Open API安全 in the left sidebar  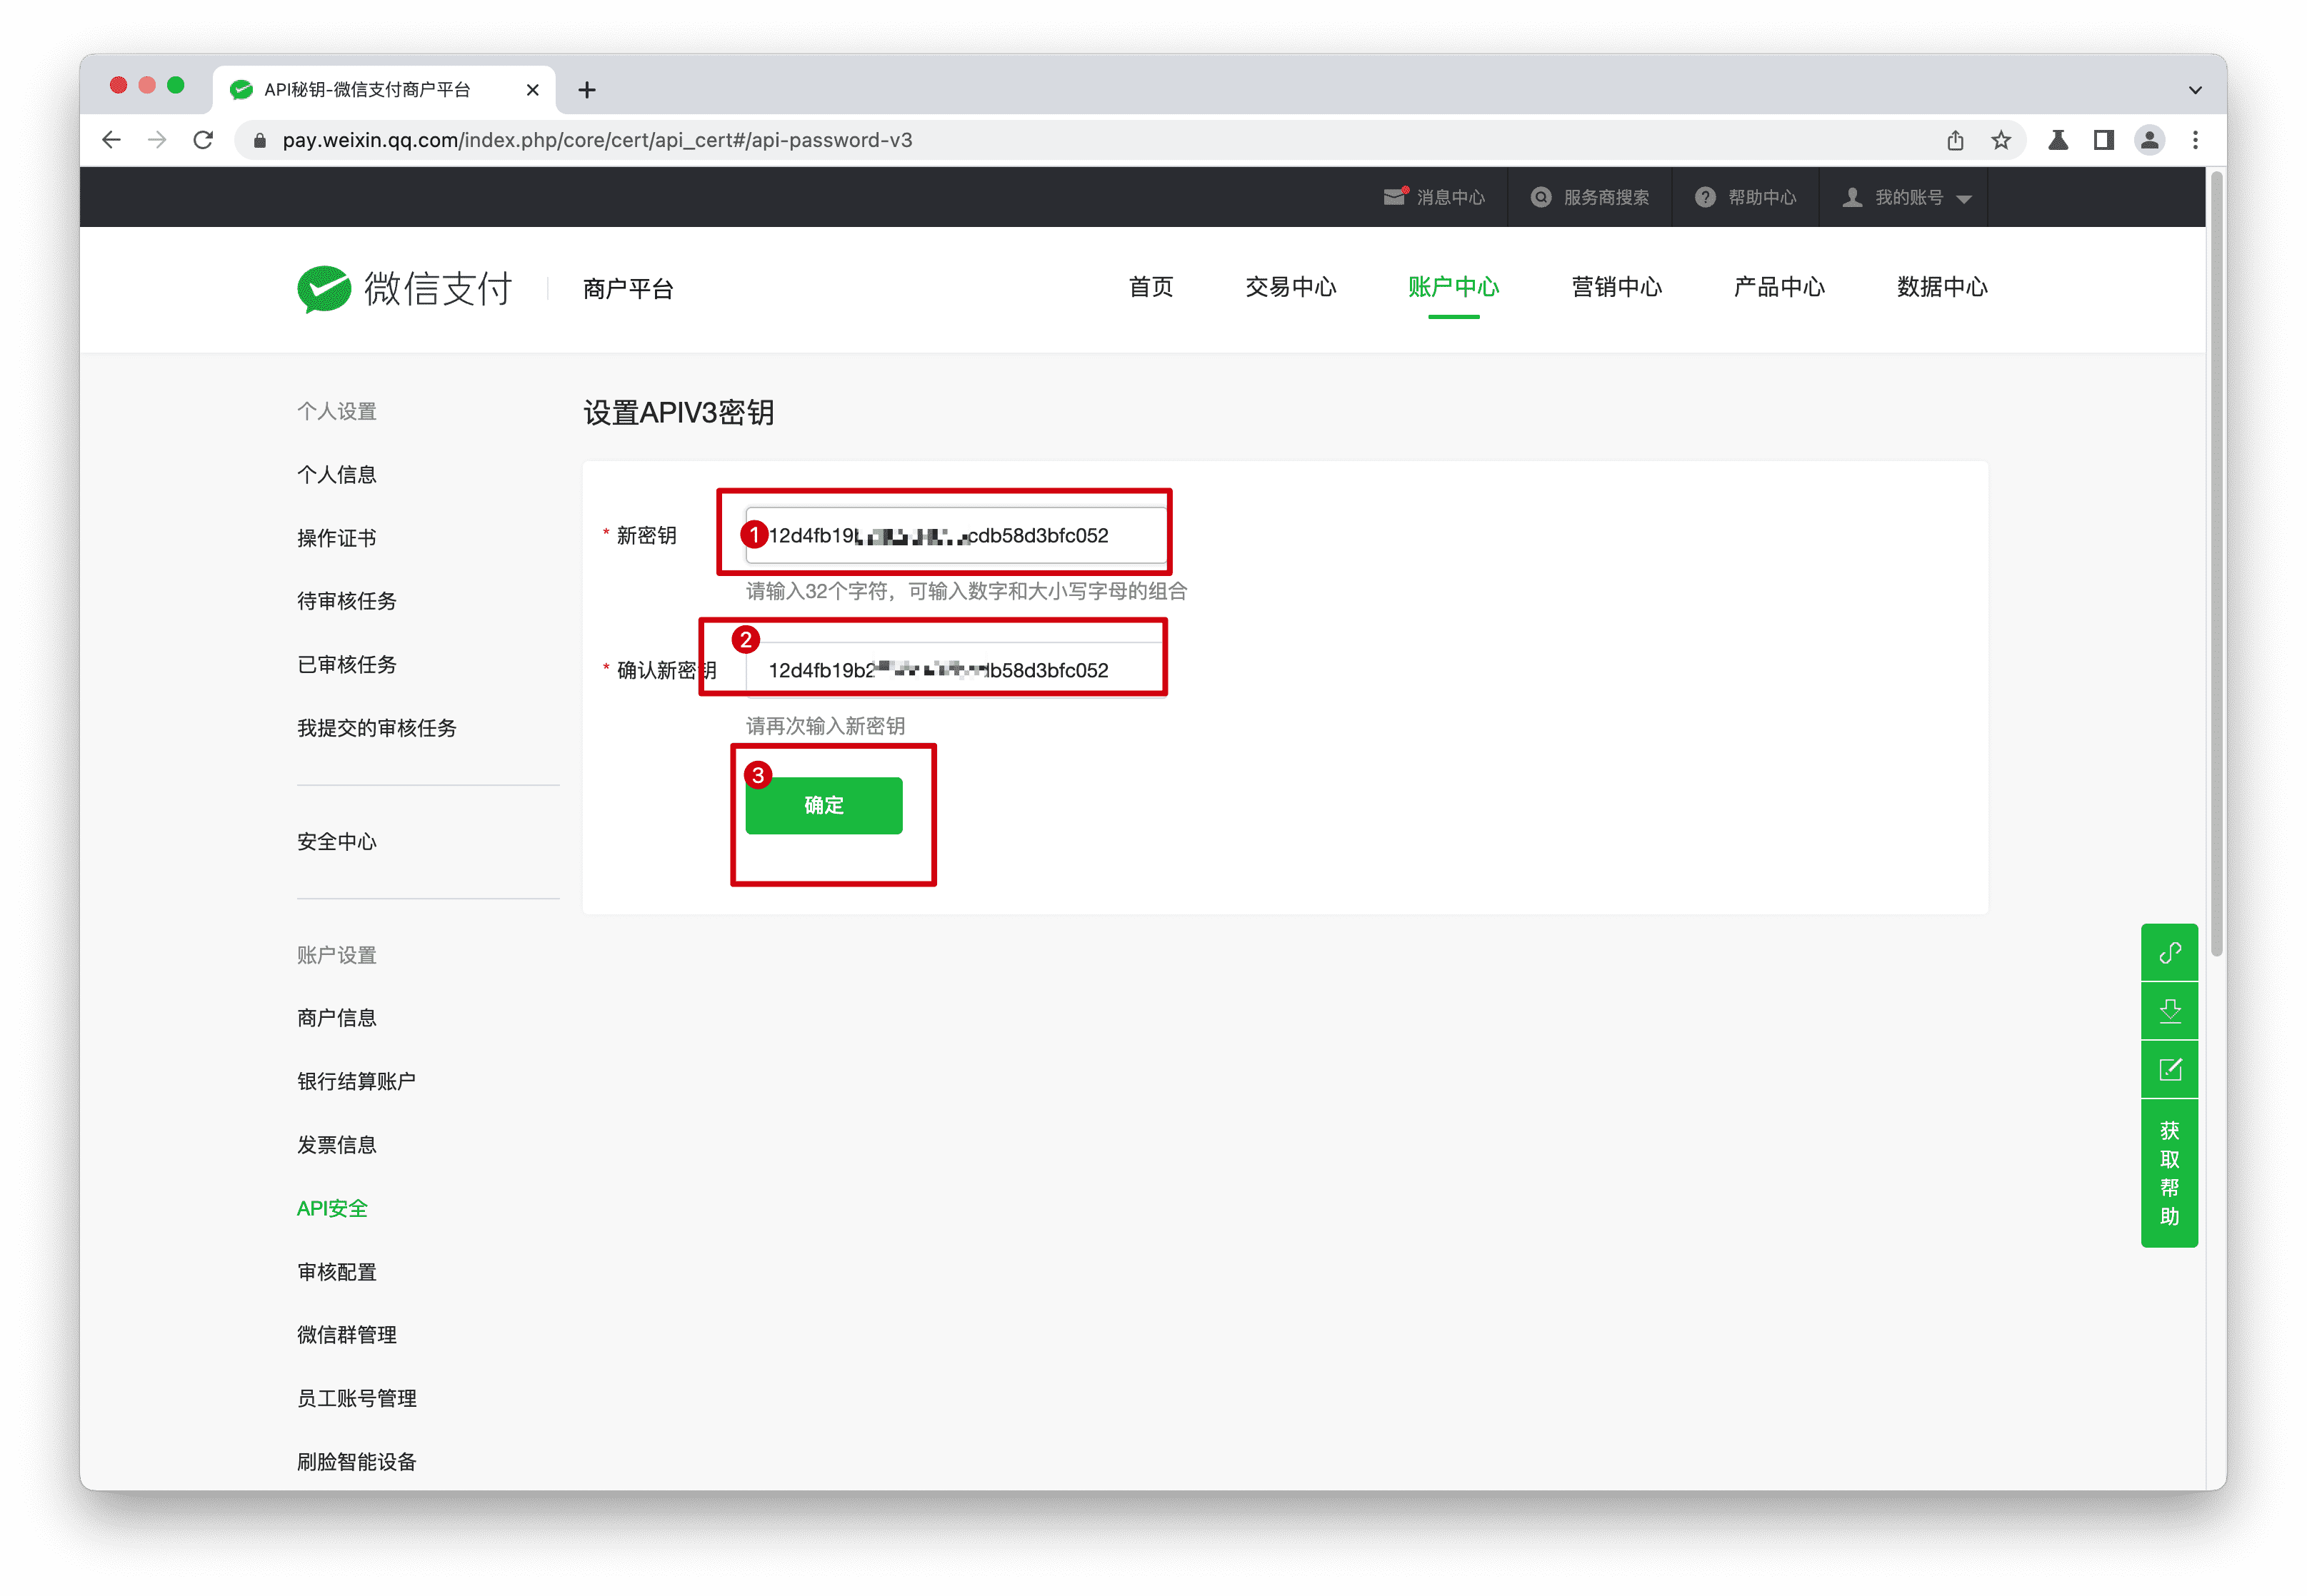click(331, 1207)
